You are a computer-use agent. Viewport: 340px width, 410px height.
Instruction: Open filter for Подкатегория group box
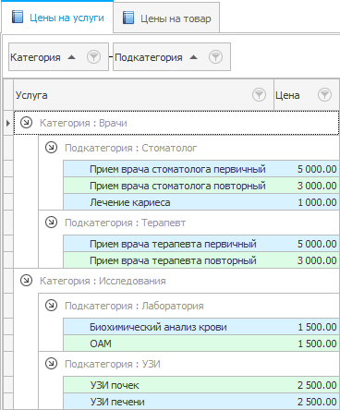215,57
